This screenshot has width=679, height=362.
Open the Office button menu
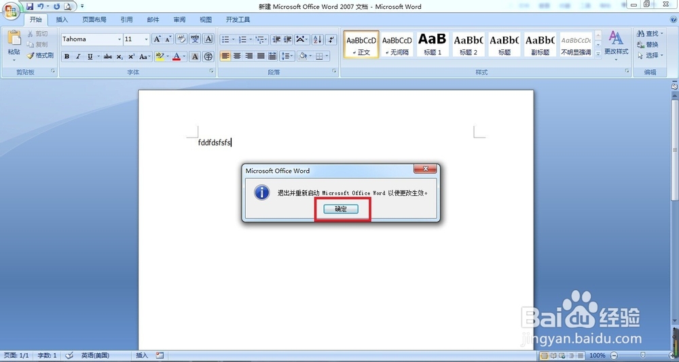click(11, 10)
